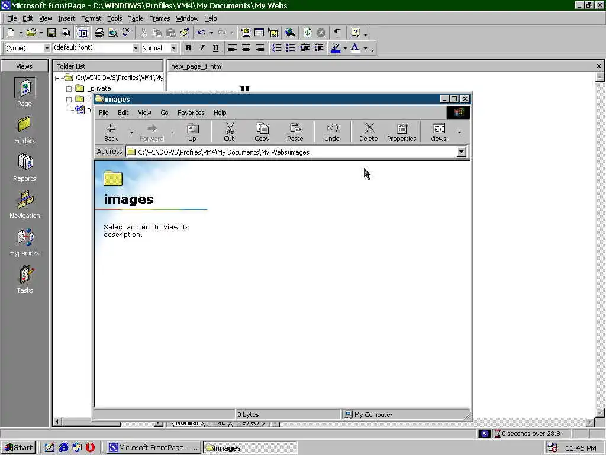Open the Style dropdown showing (None)
Viewport: 606px width, 455px height.
(x=47, y=48)
